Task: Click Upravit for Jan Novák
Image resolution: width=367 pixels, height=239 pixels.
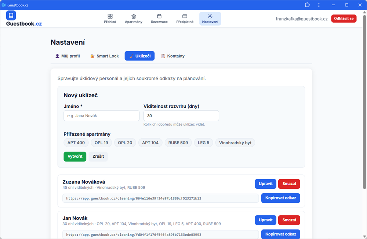Action: tap(265, 220)
